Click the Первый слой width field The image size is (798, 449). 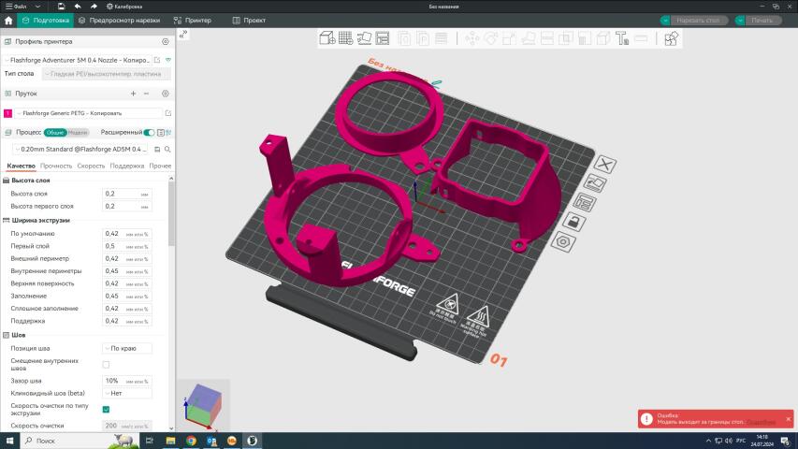coord(126,246)
